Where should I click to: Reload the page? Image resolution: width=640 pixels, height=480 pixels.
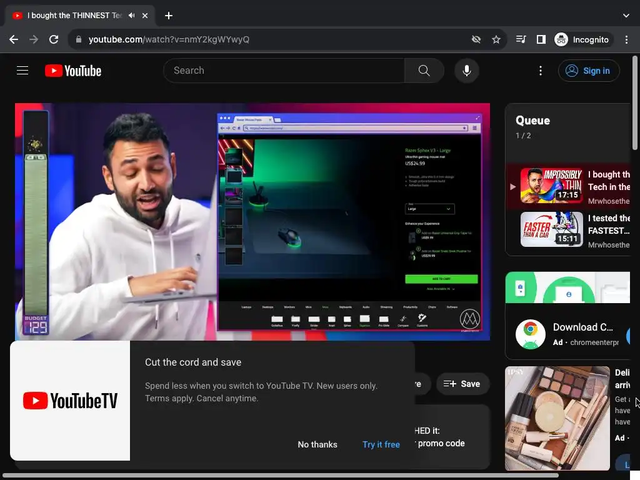(54, 39)
